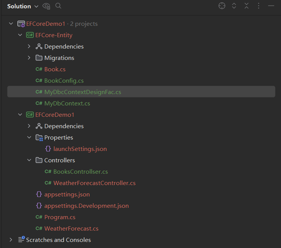Viewport: 281px width, 248px height.
Task: Expand Dependencies under EFCore-Entity
Action: 29,47
